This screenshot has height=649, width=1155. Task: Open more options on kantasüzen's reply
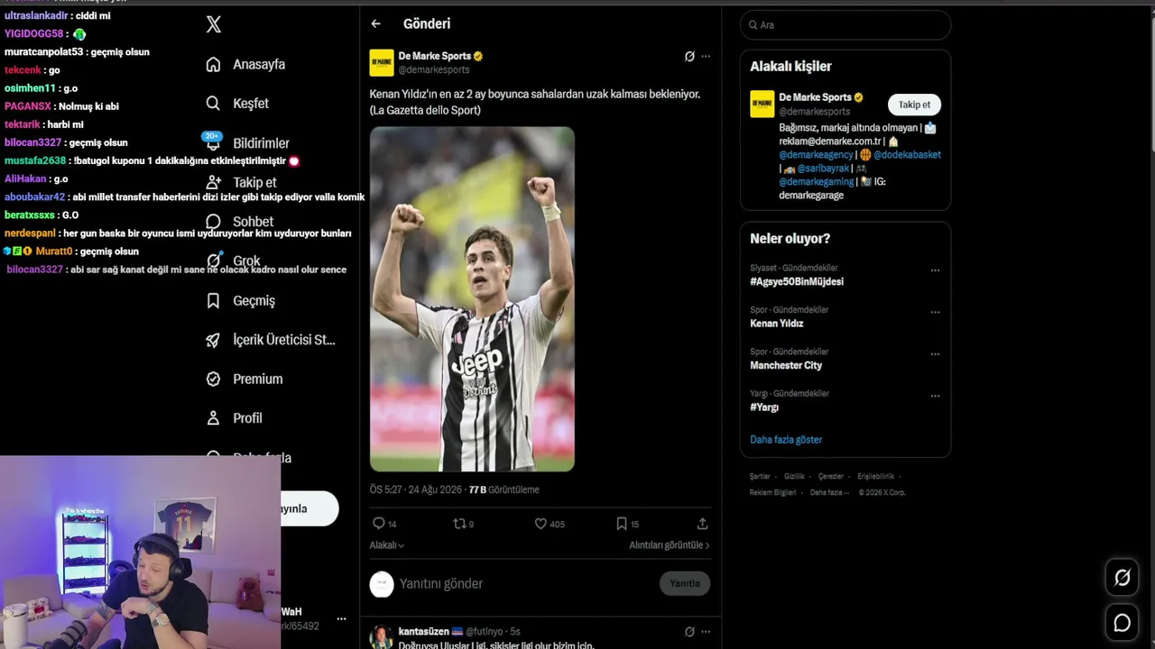coord(706,632)
